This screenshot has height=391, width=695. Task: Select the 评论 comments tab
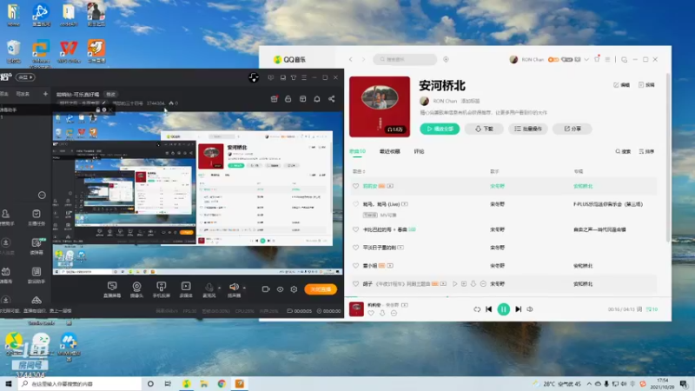pos(419,151)
